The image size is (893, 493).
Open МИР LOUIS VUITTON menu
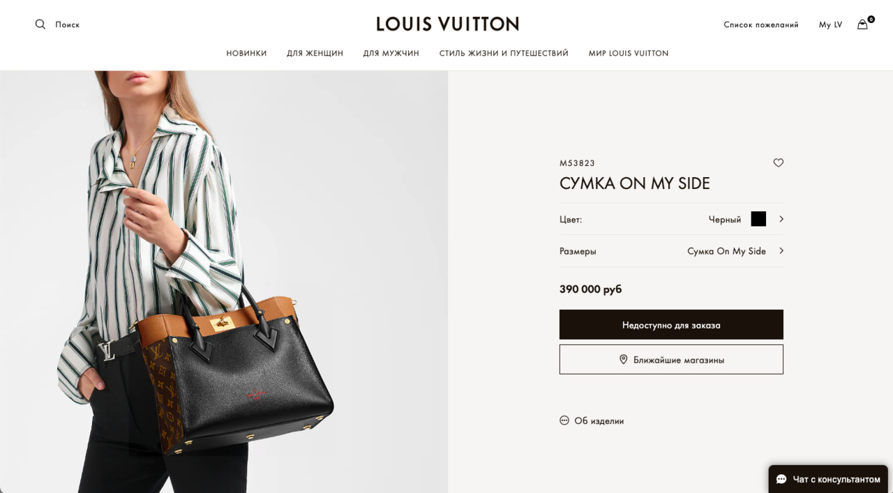[x=628, y=53]
